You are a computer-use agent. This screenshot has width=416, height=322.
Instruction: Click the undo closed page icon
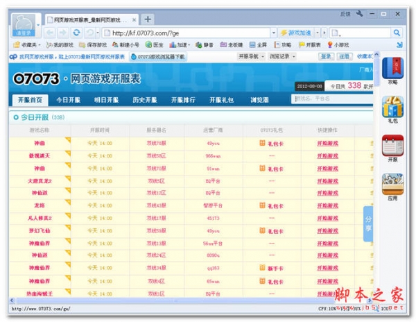tap(90, 33)
